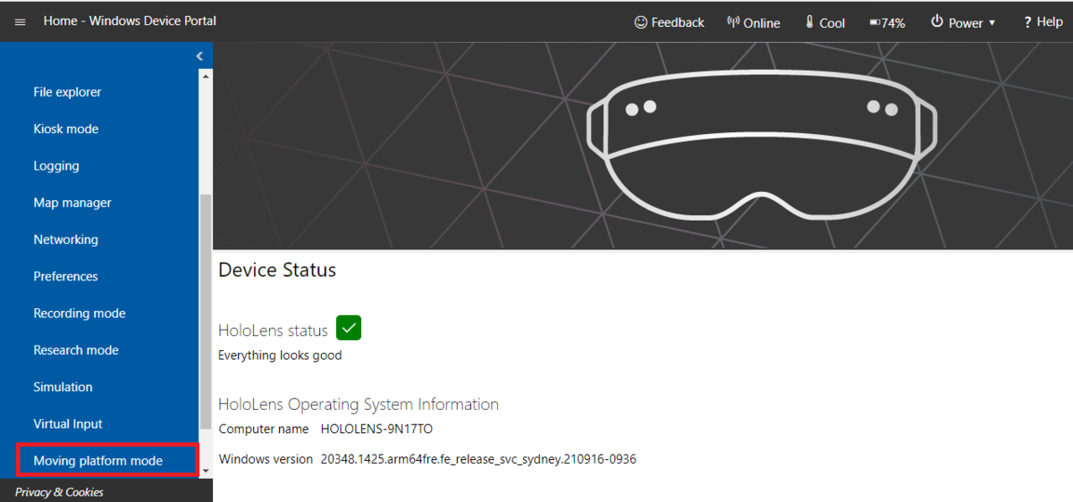This screenshot has height=502, width=1073.
Task: Click the sidebar scrollbar thumb
Action: [206, 310]
